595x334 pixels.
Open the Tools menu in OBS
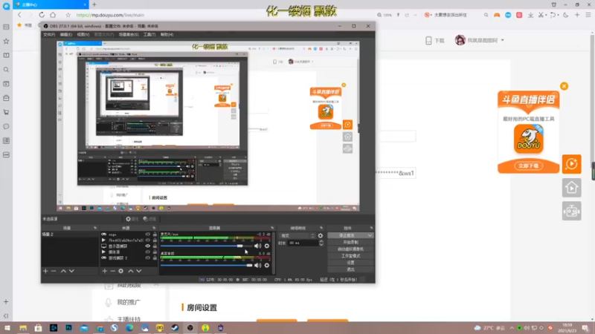[x=149, y=34]
